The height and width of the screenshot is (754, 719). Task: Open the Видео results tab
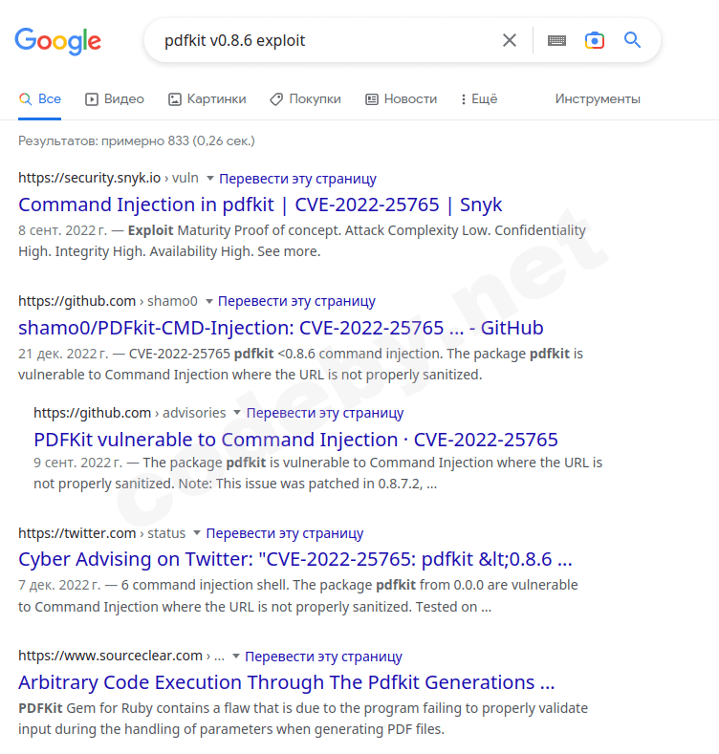click(x=114, y=98)
